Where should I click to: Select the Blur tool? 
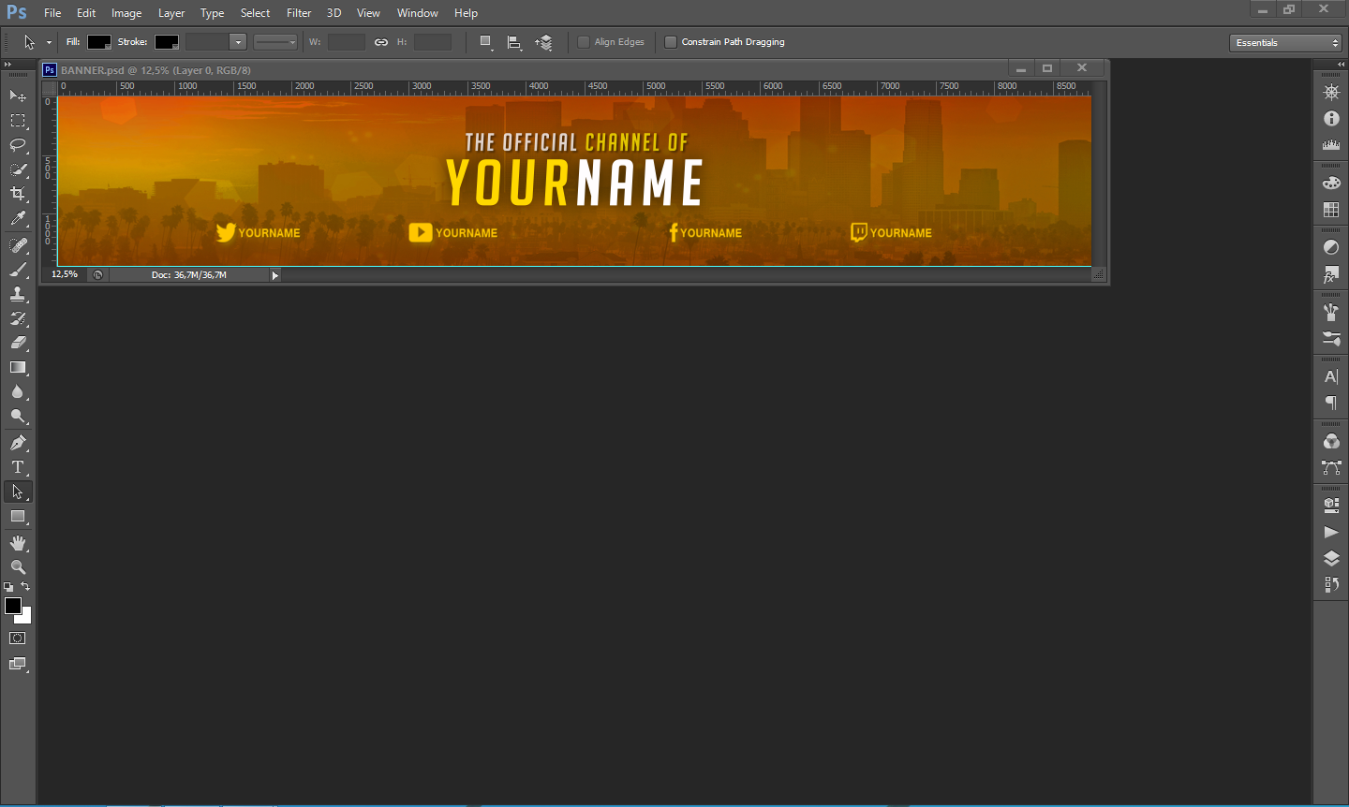[18, 391]
